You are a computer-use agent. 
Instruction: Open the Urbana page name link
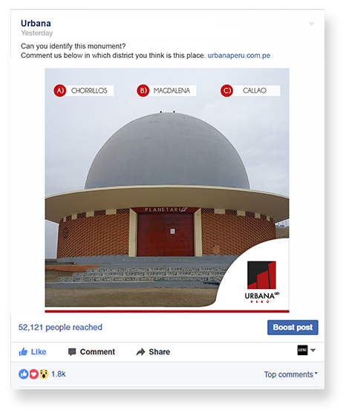[36, 23]
